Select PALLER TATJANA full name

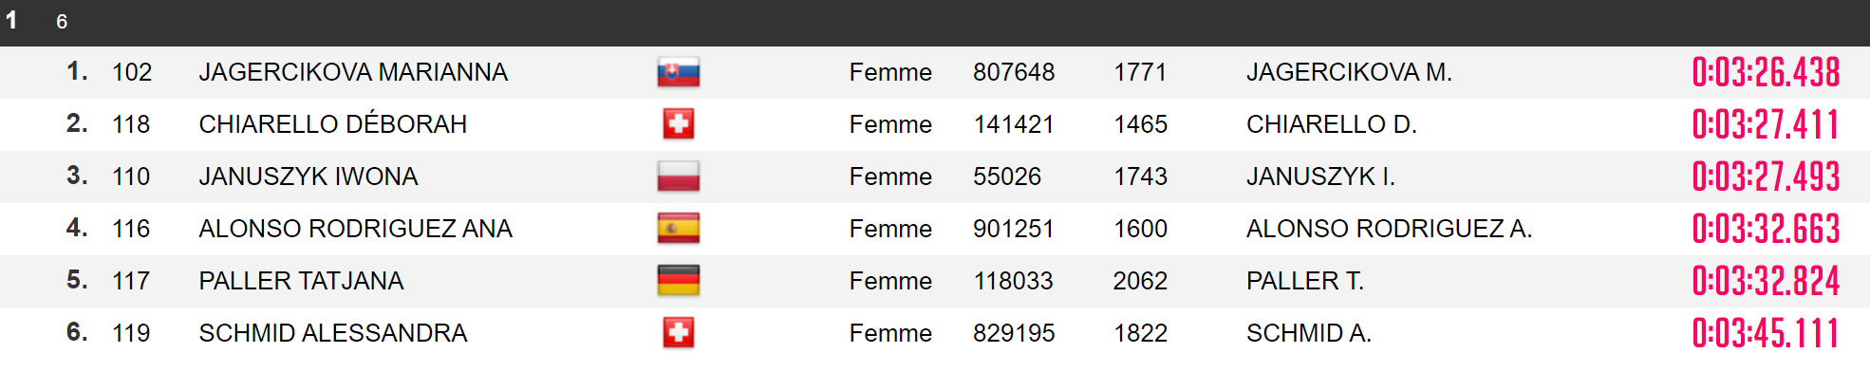pyautogui.click(x=301, y=281)
